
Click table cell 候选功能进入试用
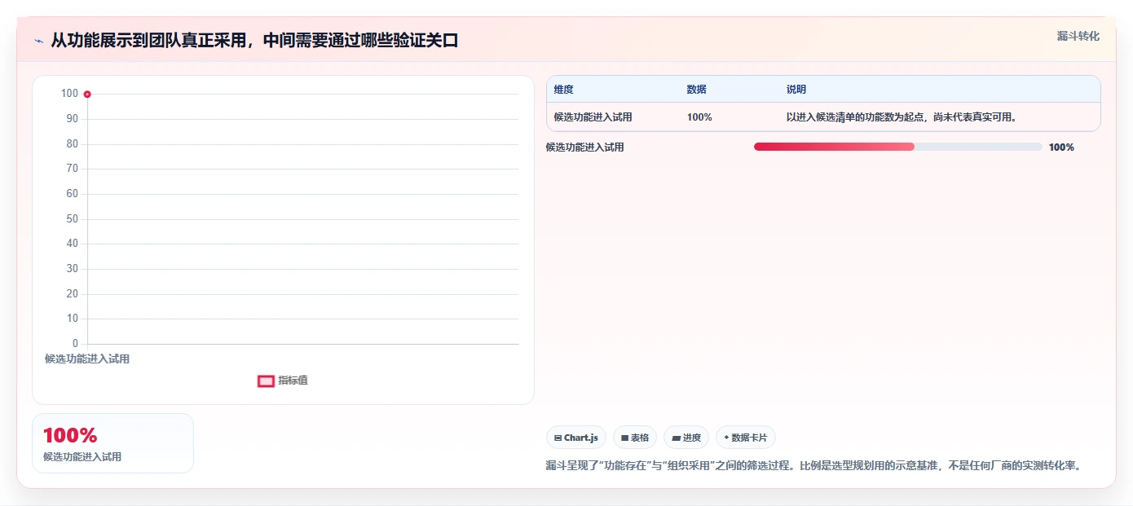(x=593, y=117)
